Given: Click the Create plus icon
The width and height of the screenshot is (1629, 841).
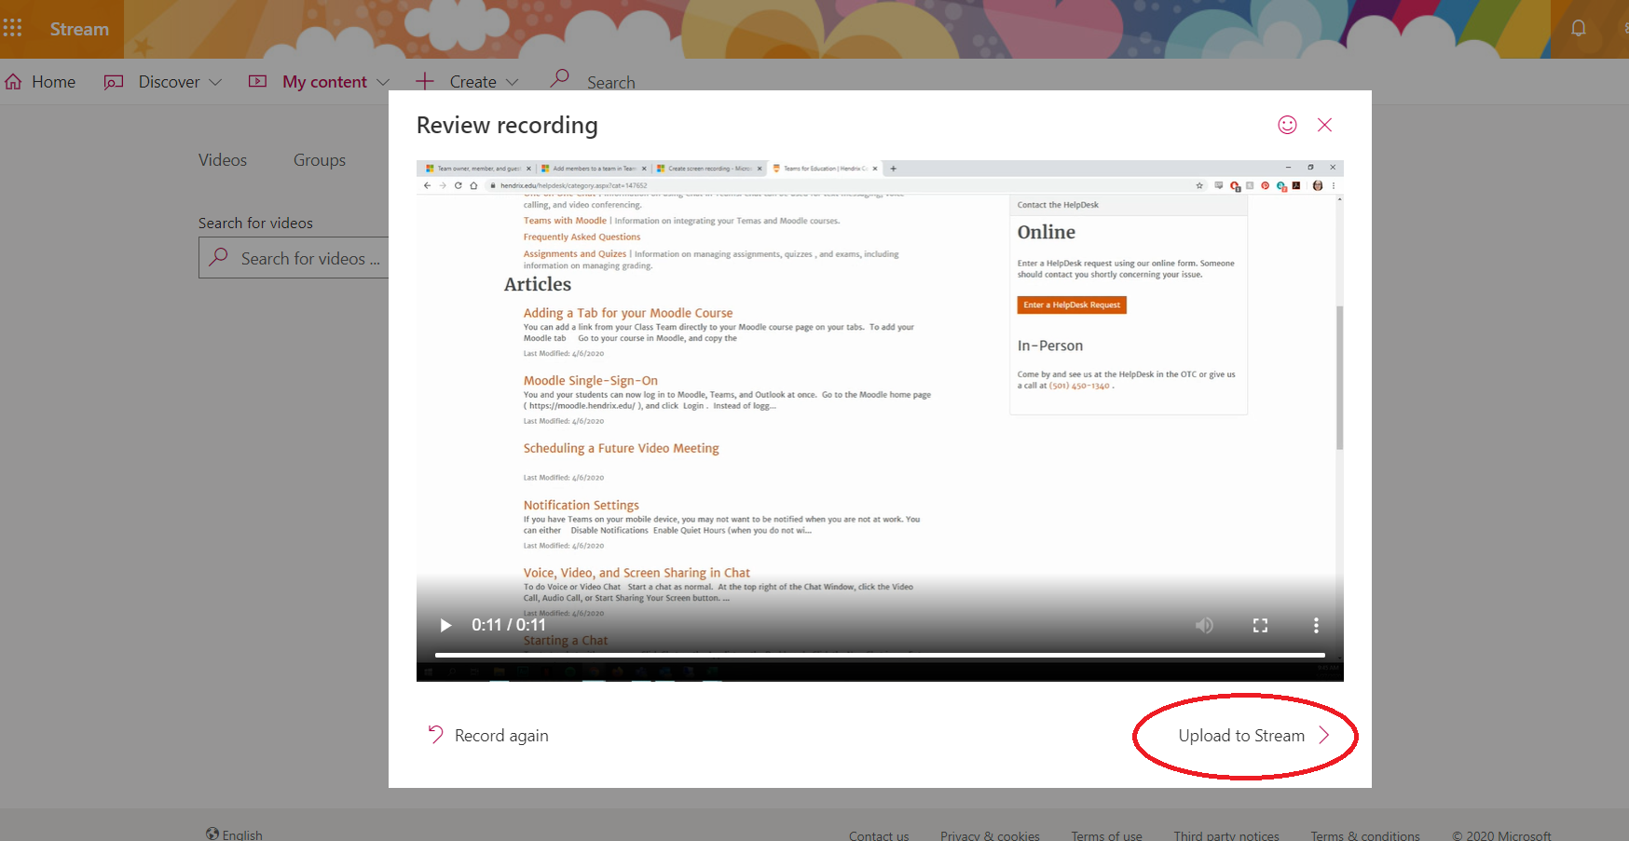Looking at the screenshot, I should 425,81.
